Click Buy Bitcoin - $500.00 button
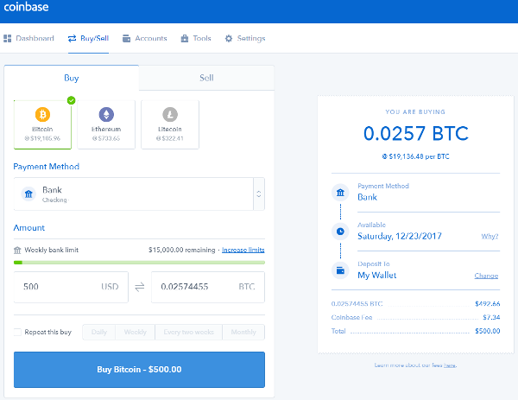The image size is (518, 400). (x=139, y=369)
